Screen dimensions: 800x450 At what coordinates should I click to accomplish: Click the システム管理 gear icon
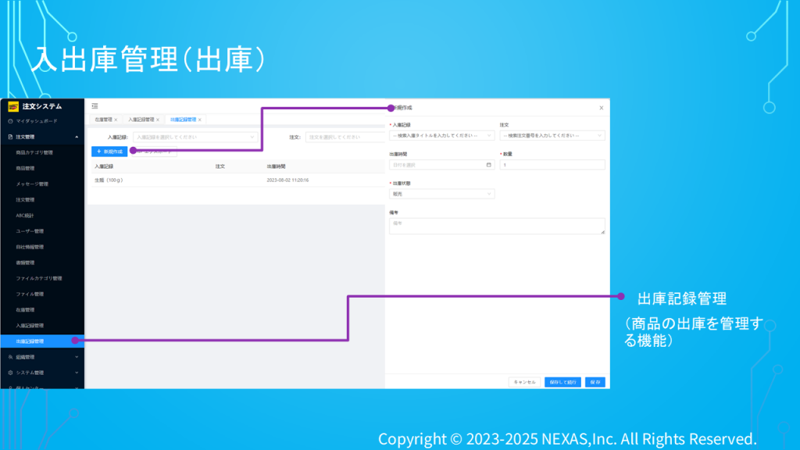tap(10, 373)
